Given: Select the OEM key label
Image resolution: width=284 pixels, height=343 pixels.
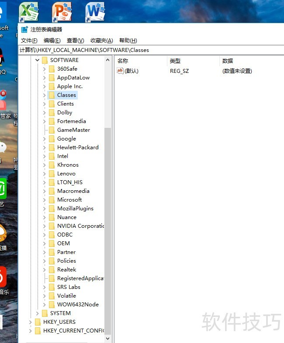Looking at the screenshot, I should coord(63,244).
